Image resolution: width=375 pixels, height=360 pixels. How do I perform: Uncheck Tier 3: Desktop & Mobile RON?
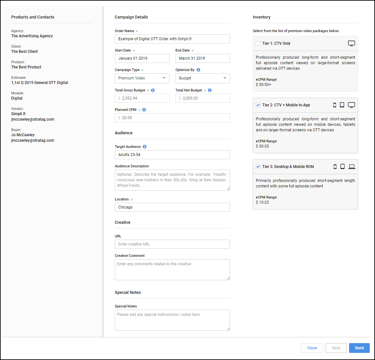pos(258,167)
